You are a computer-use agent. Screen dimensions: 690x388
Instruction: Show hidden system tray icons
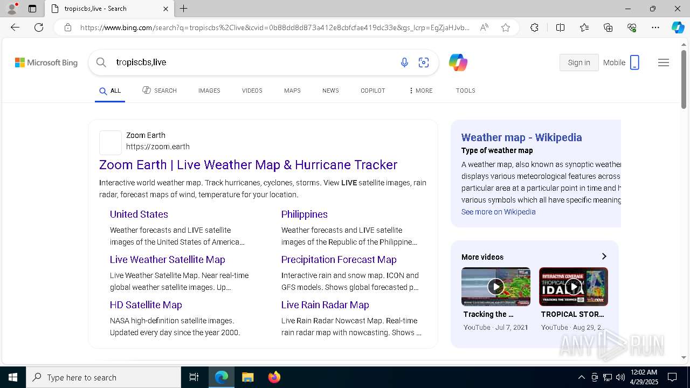[x=581, y=377]
